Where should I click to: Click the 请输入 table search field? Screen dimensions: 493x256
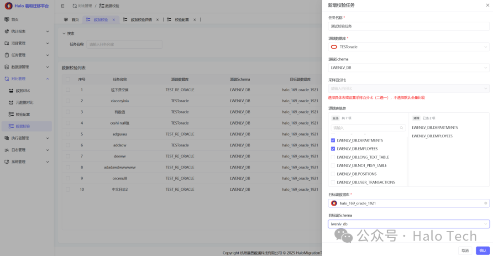tap(368, 128)
